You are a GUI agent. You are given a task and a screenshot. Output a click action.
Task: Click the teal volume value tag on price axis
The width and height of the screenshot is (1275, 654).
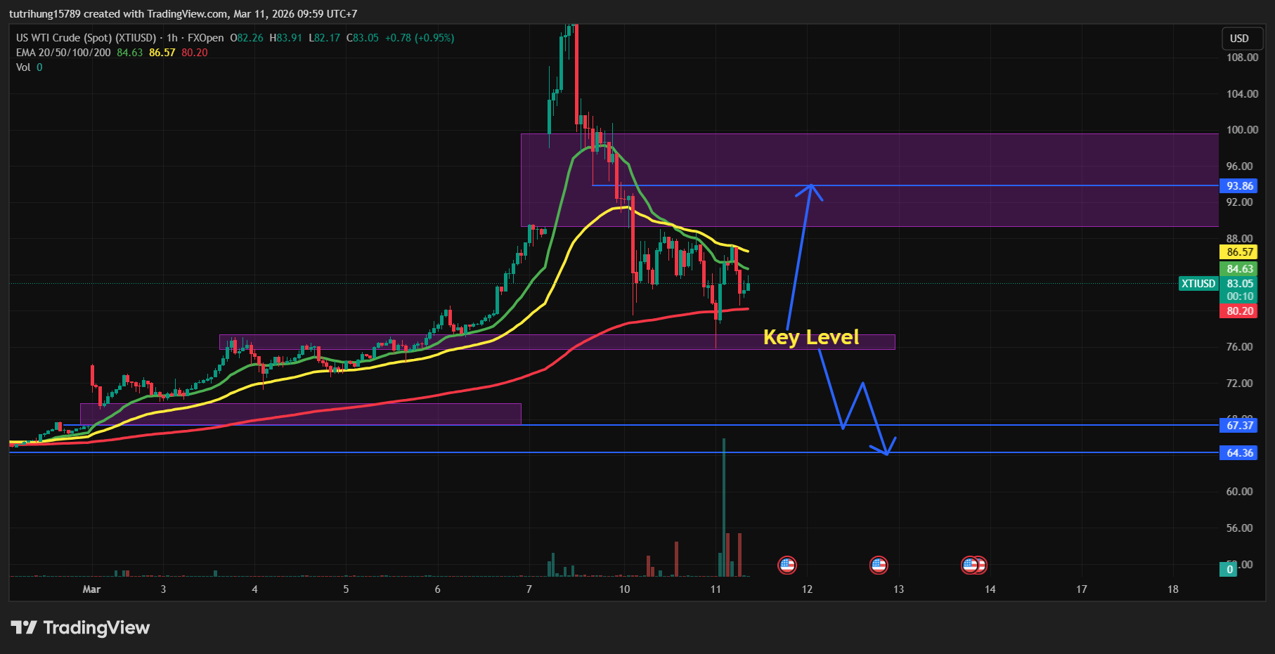click(1229, 569)
